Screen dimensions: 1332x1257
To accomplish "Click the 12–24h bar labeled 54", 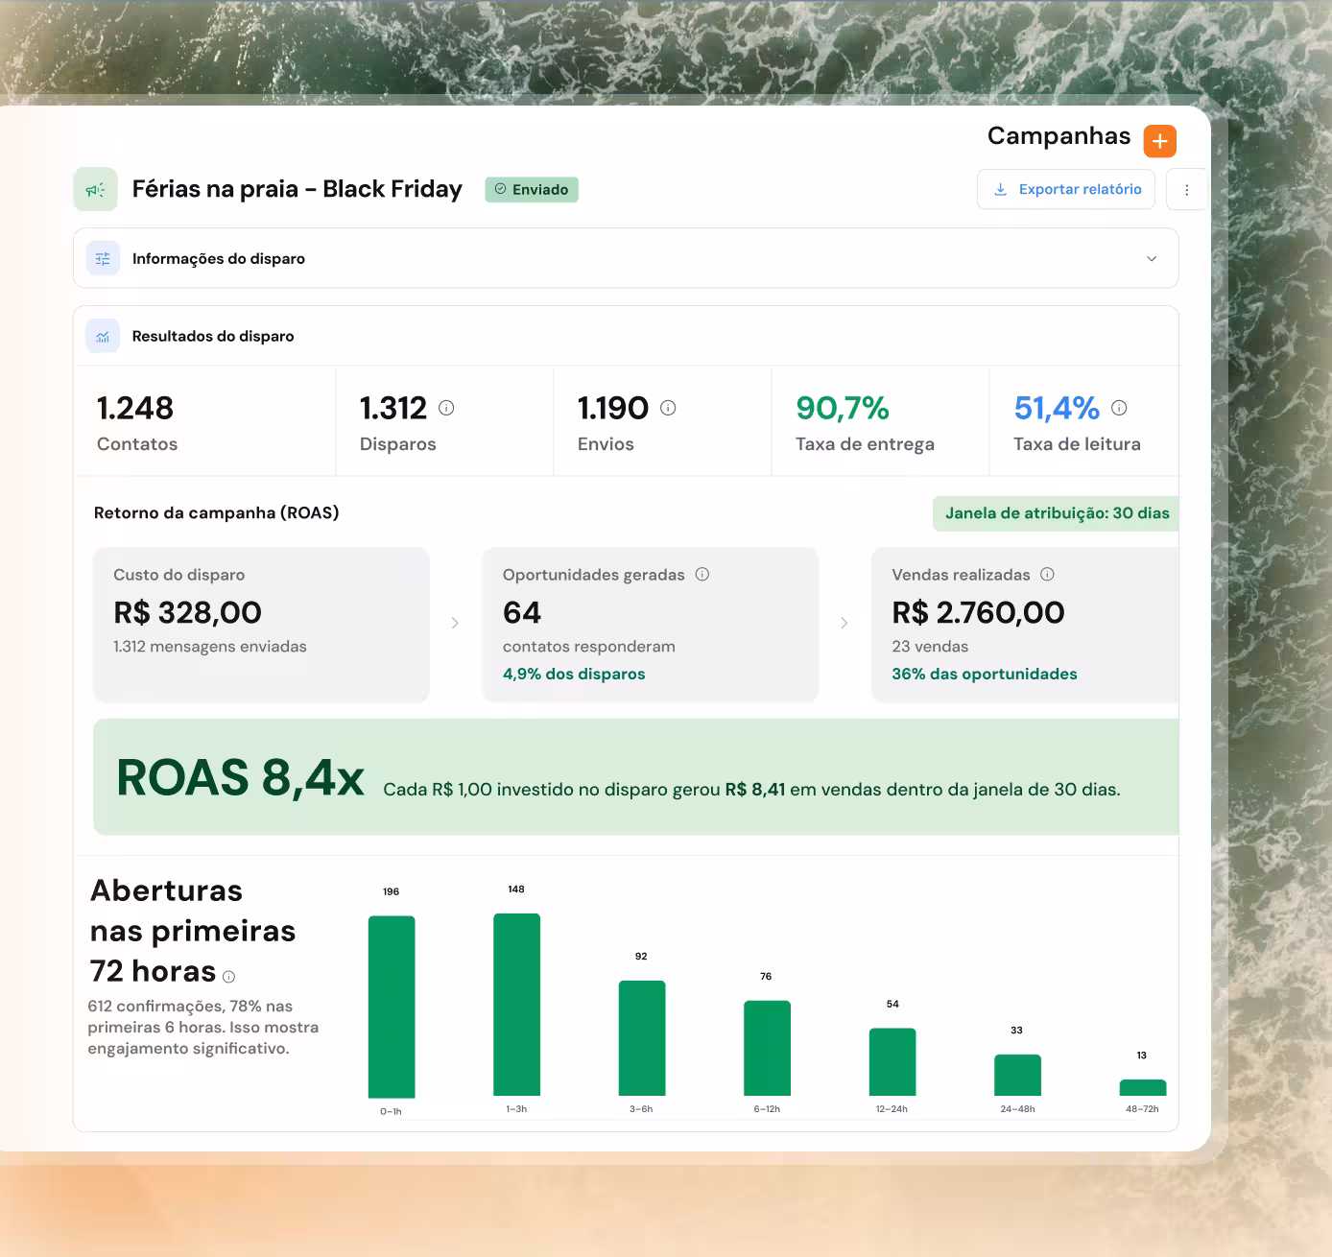I will point(892,1062).
